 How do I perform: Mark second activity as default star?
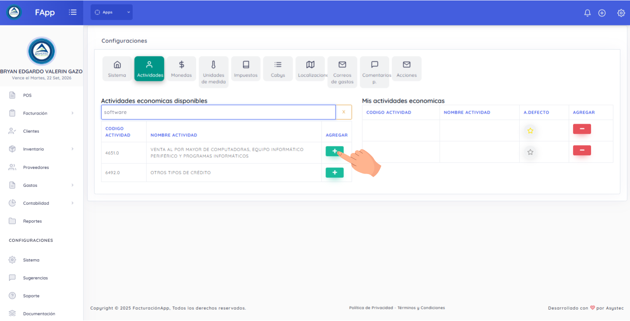pyautogui.click(x=530, y=152)
